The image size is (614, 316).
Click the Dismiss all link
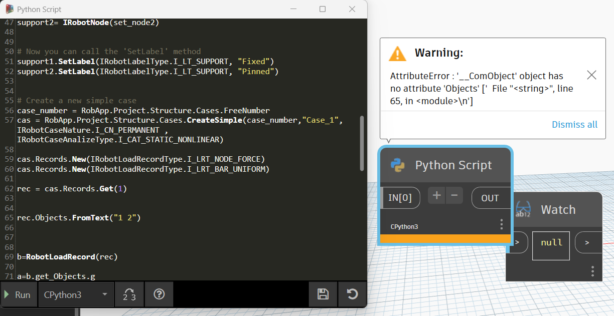(x=574, y=124)
